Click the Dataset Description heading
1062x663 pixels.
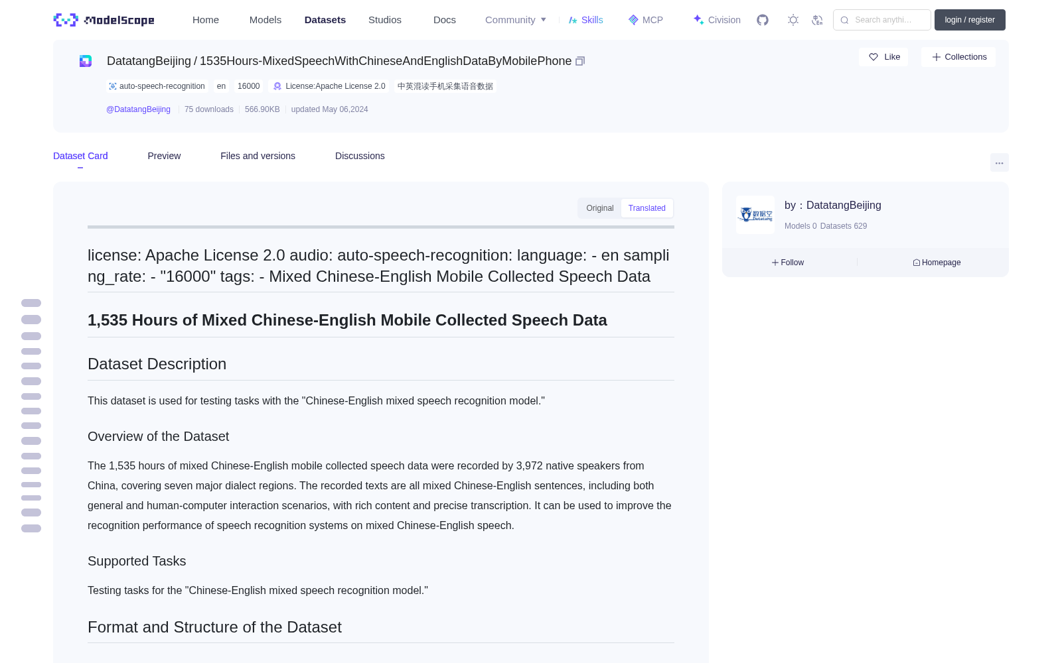coord(157,364)
